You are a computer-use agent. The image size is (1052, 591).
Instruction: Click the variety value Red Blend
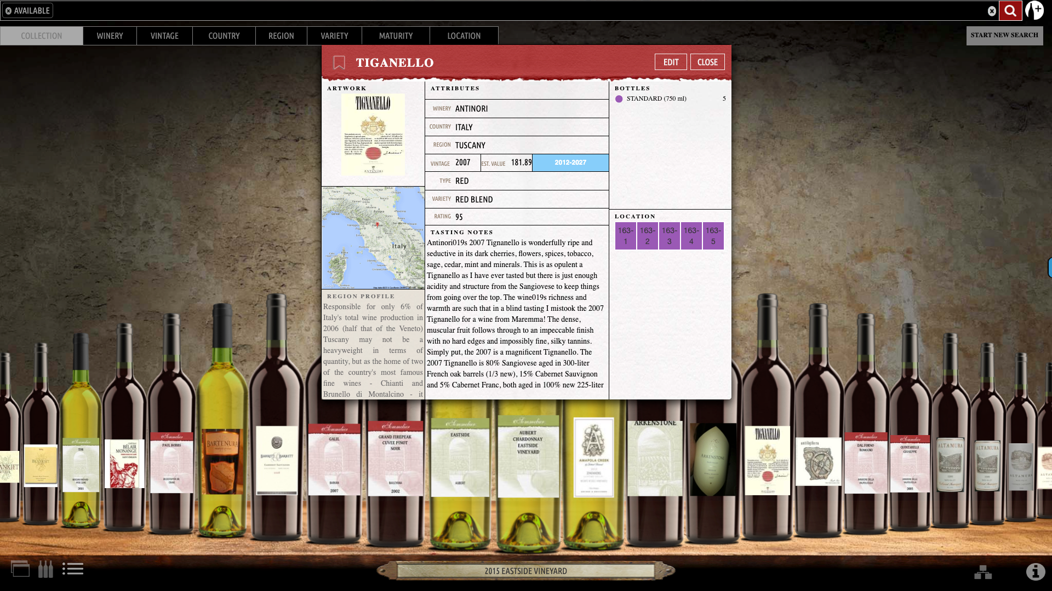(474, 200)
